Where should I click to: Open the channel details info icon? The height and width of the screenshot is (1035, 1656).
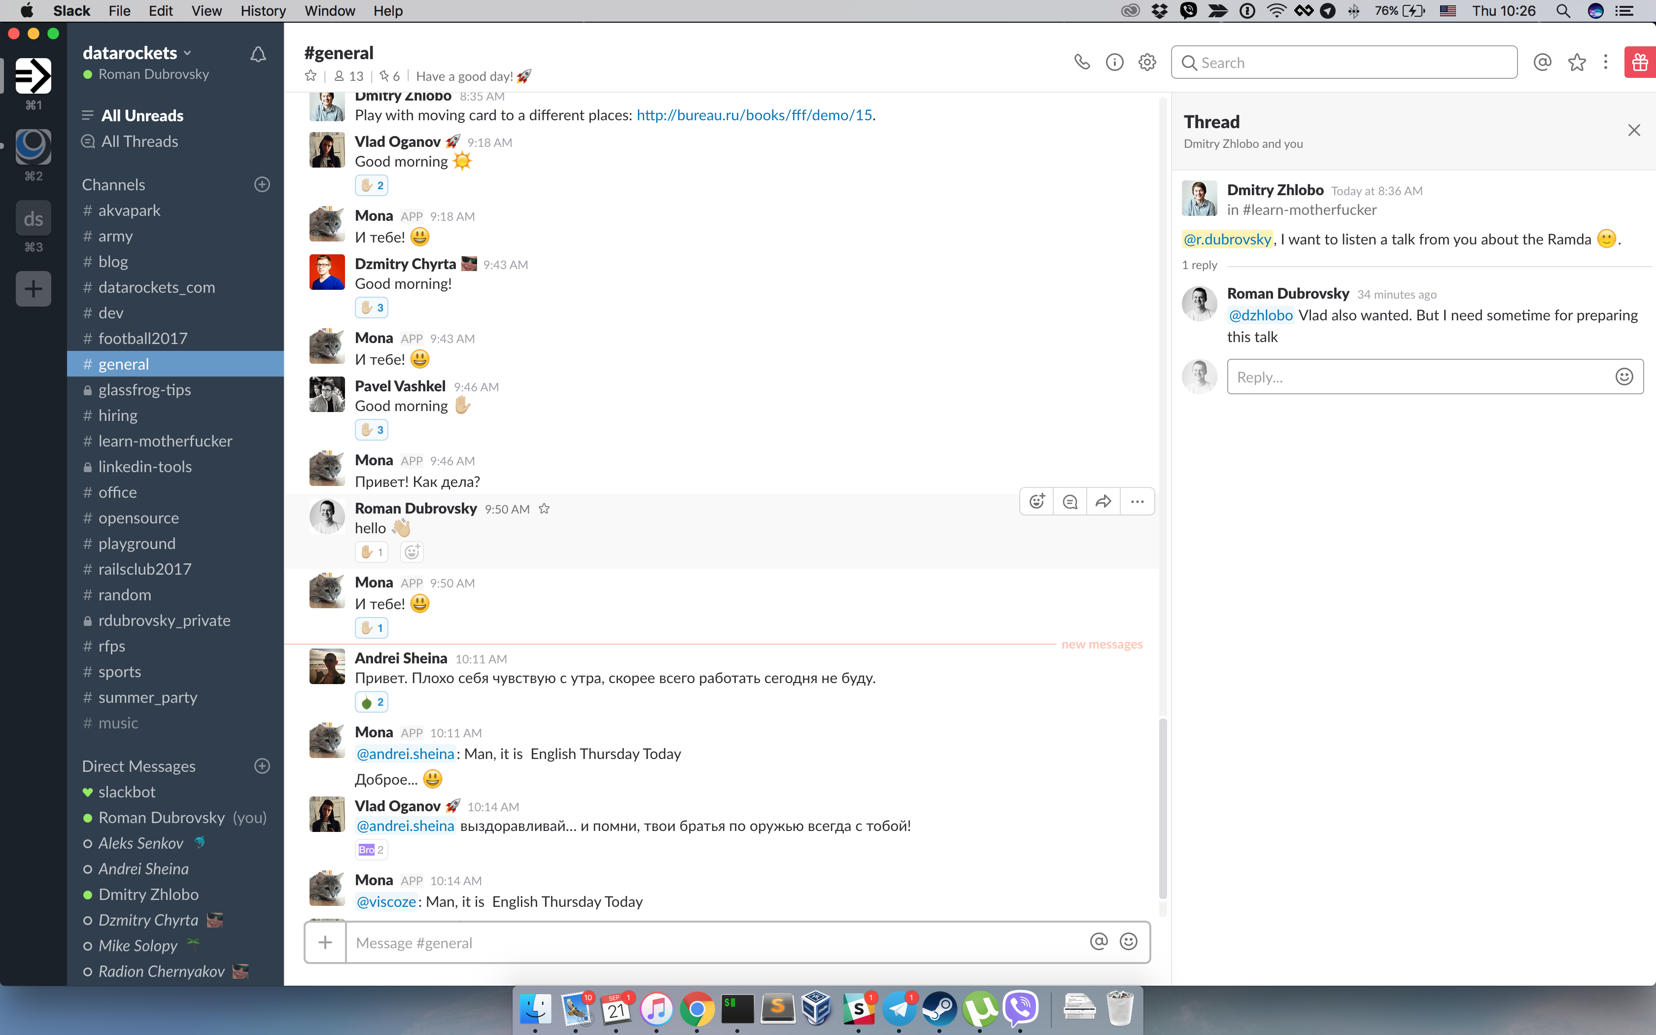1114,62
